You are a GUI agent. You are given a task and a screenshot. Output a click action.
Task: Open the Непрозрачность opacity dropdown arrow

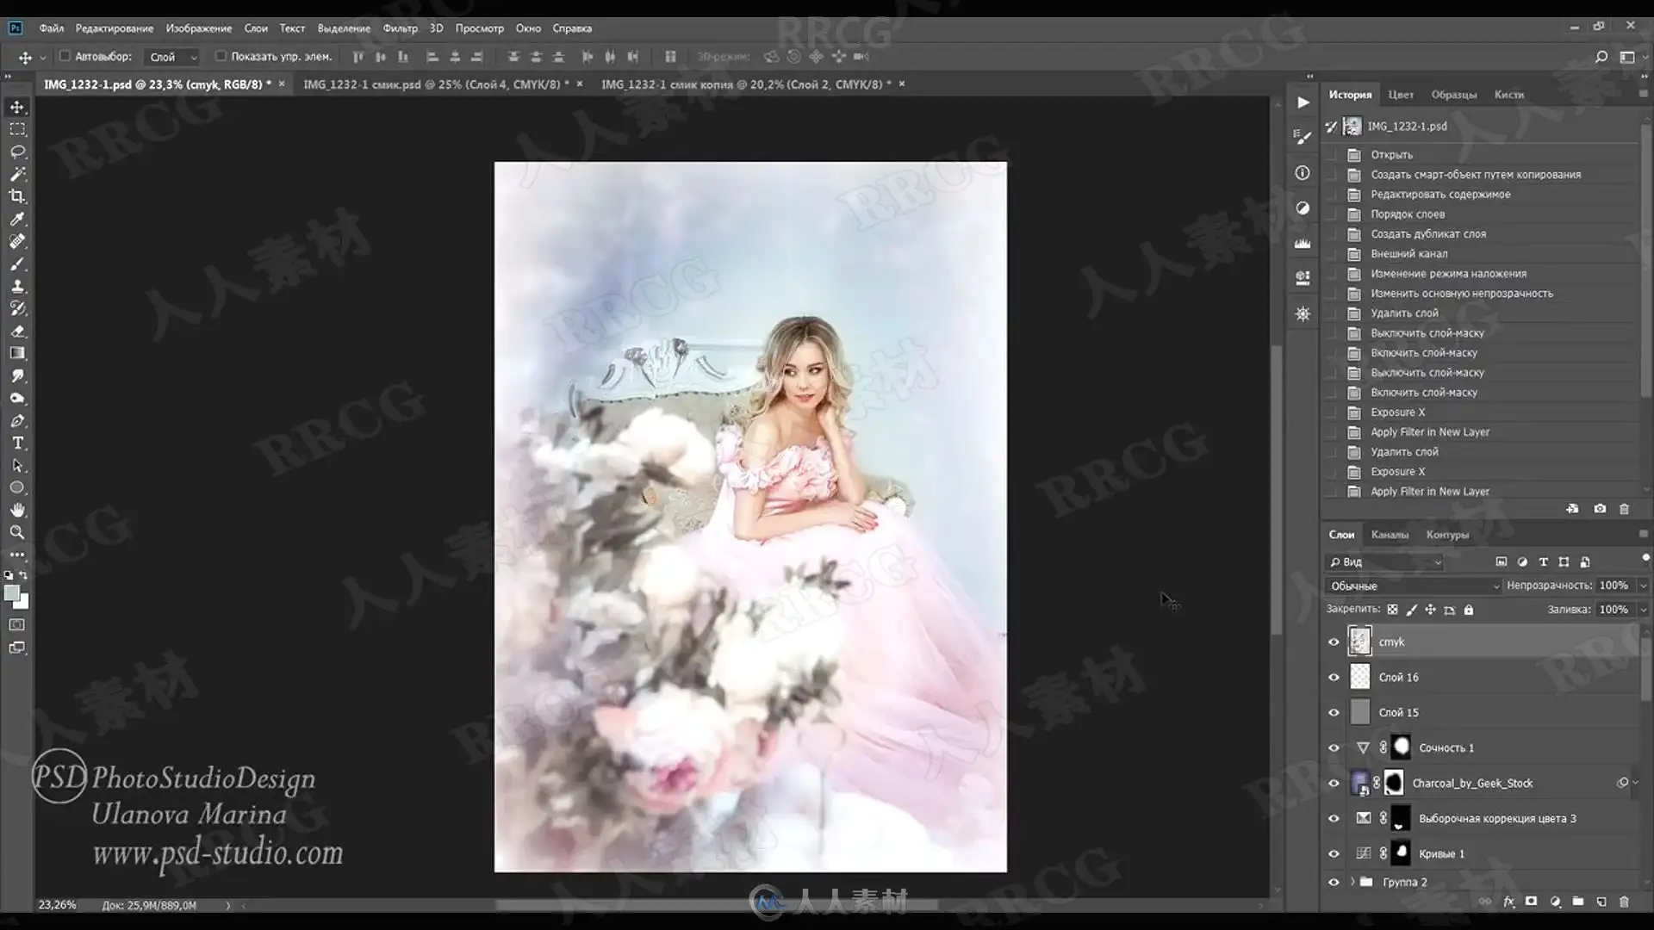tap(1642, 586)
